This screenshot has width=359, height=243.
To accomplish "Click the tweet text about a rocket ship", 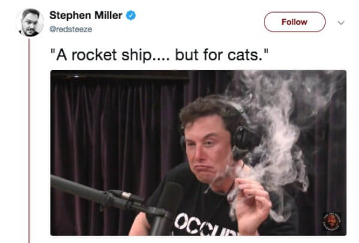I will click(159, 55).
